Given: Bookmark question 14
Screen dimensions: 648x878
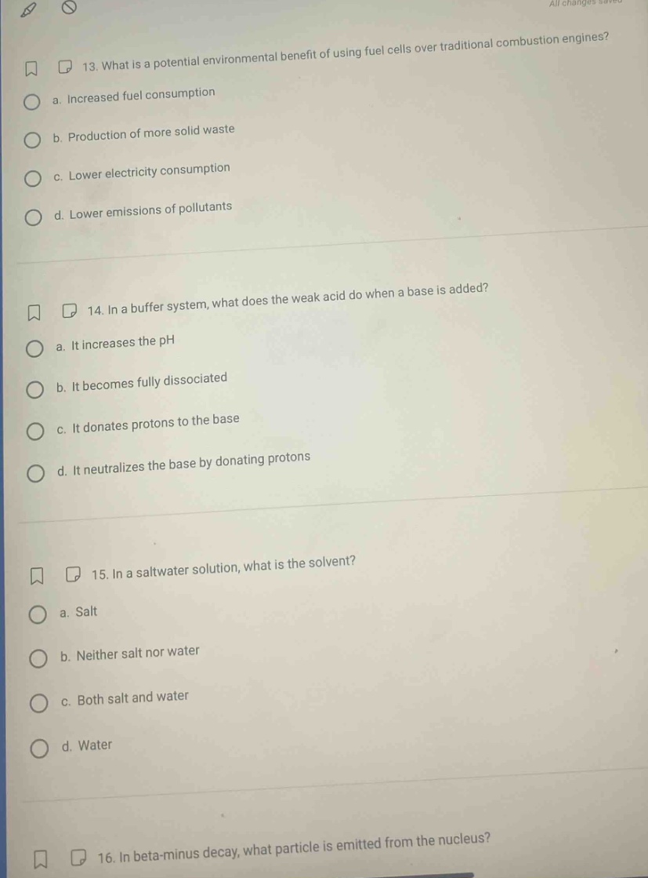Looking at the screenshot, I should (x=34, y=313).
